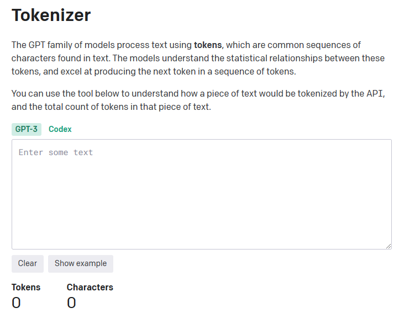Click the Tokenizer page heading

[51, 15]
